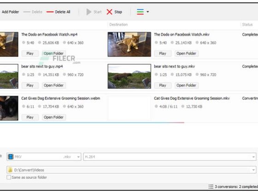This screenshot has width=258, height=194.
Task: Open Folder for bear sits next to guy.mkv
Action: pyautogui.click(x=186, y=85)
